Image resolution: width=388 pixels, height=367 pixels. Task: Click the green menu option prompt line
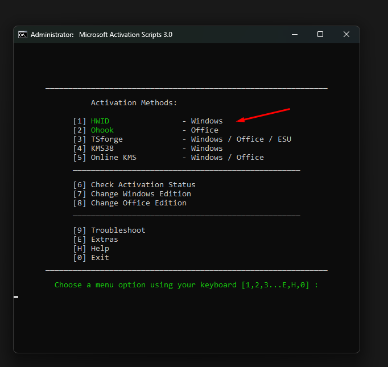(186, 285)
